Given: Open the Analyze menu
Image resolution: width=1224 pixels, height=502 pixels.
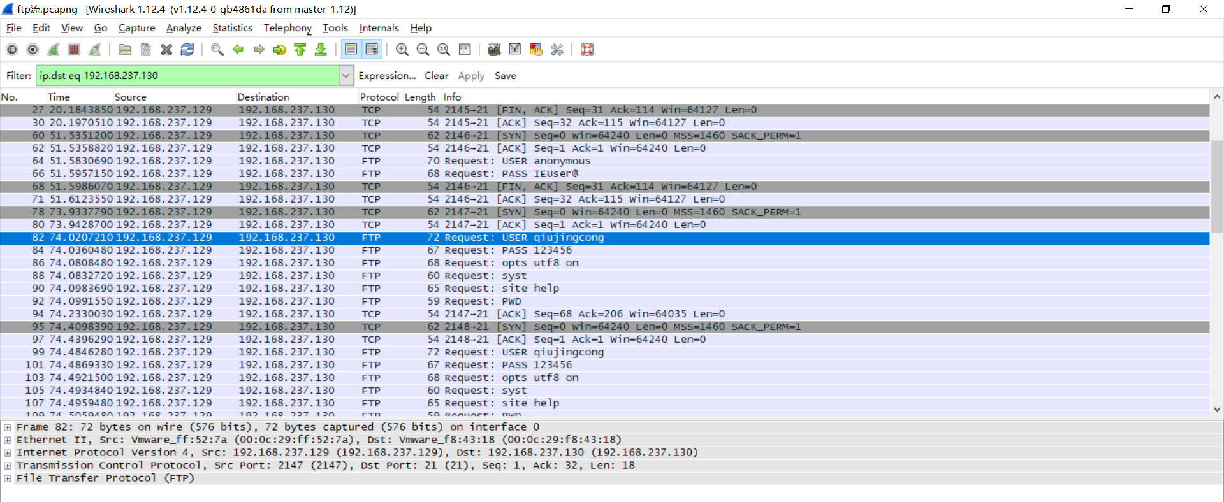Looking at the screenshot, I should (x=184, y=28).
